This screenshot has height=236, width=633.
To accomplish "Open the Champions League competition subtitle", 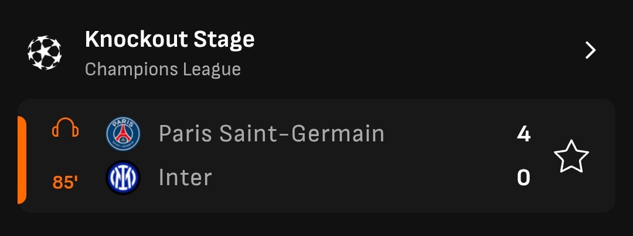I will pos(163,69).
